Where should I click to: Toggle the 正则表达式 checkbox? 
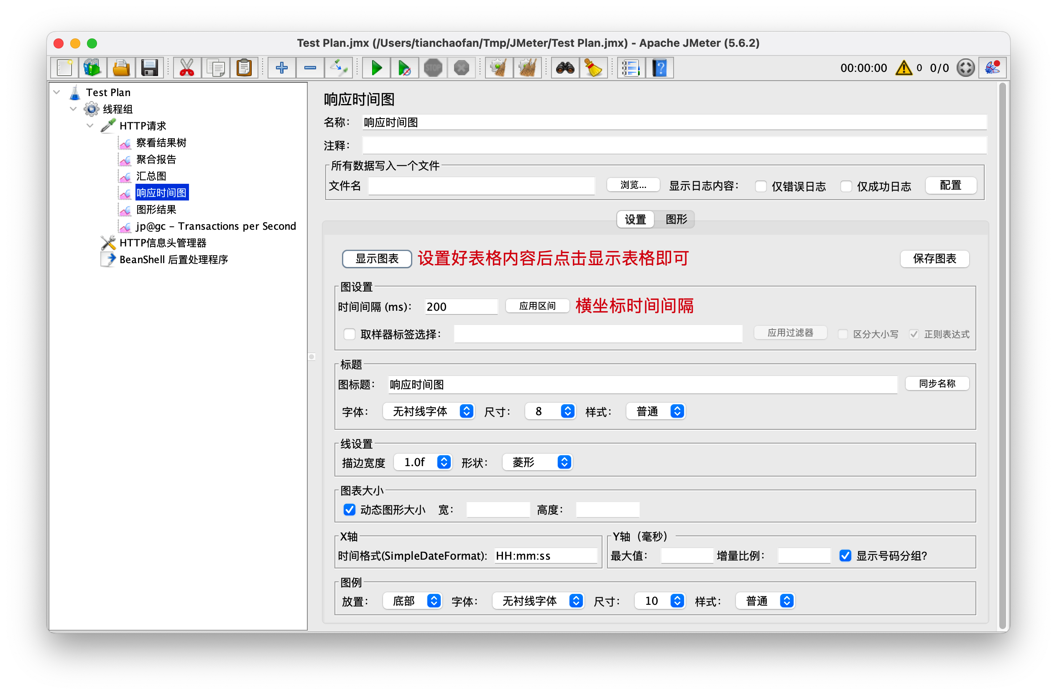click(x=914, y=334)
